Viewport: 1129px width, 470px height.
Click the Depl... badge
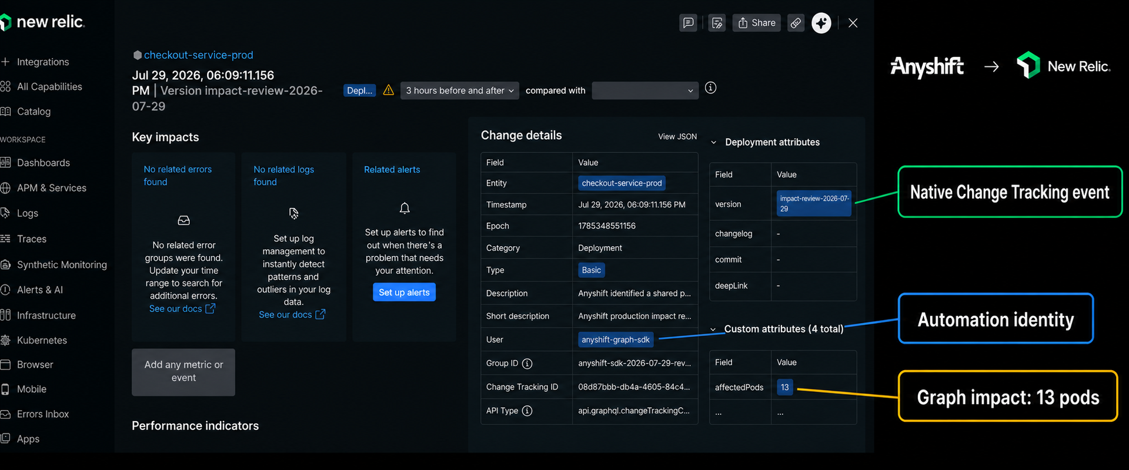point(359,90)
